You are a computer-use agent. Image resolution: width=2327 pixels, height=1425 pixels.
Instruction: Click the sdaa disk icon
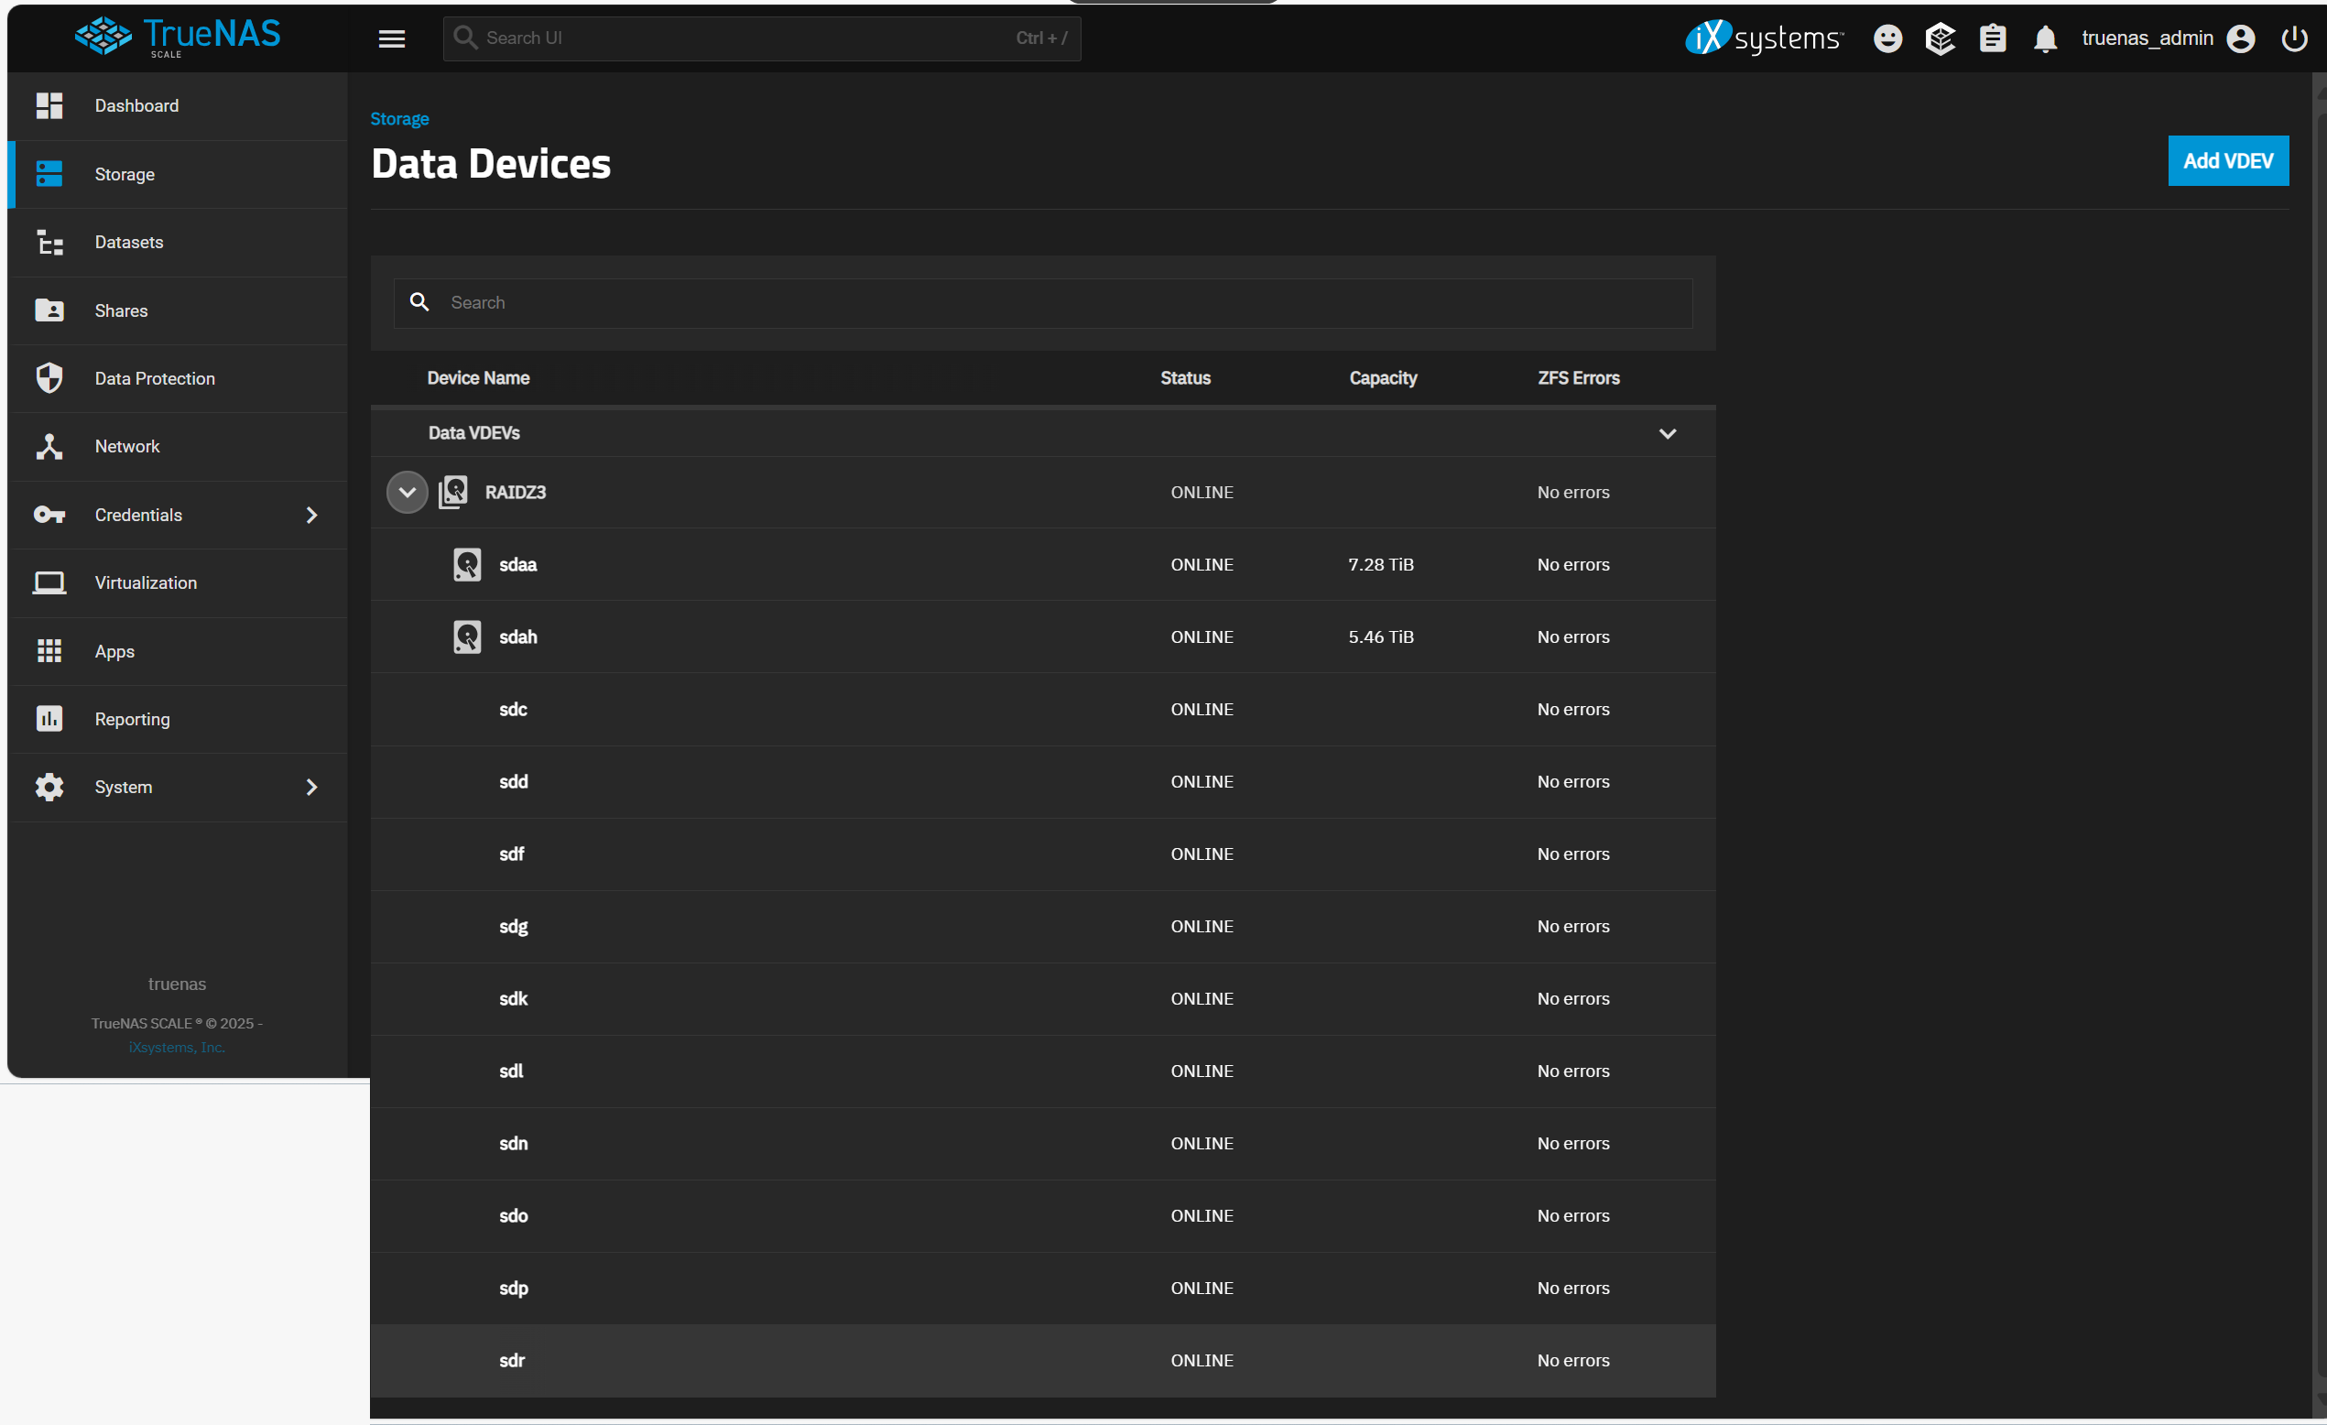(x=466, y=565)
